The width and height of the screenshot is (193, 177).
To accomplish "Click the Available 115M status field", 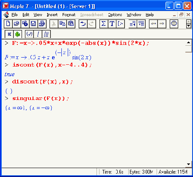I will [x=173, y=172].
